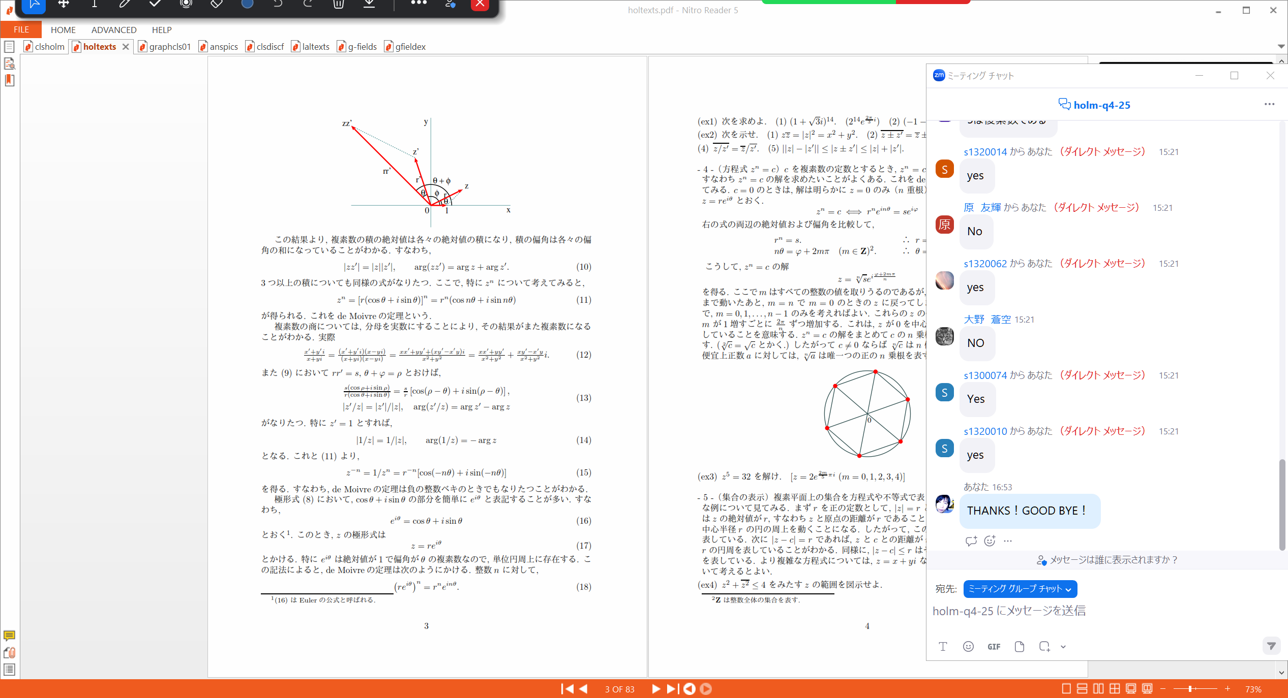Open the ミーティング グループ チャット recipient dropdown
The width and height of the screenshot is (1288, 698).
tap(1020, 589)
